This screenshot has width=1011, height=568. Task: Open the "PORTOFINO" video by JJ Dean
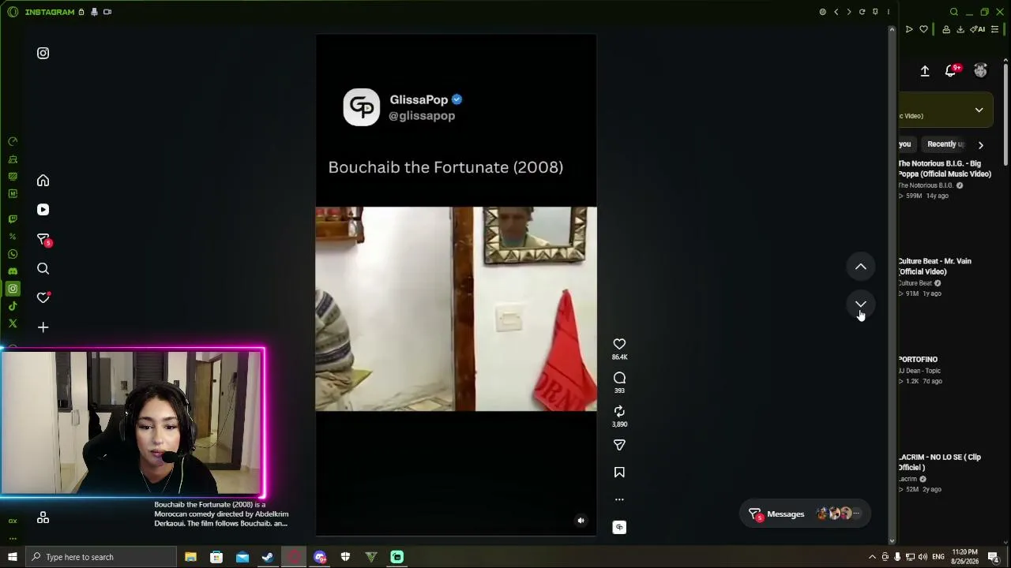(918, 360)
